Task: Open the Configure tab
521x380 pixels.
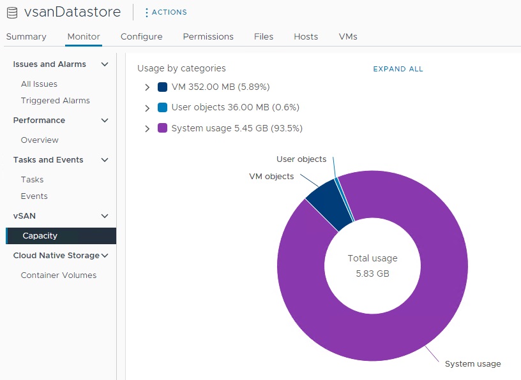Action: [141, 36]
